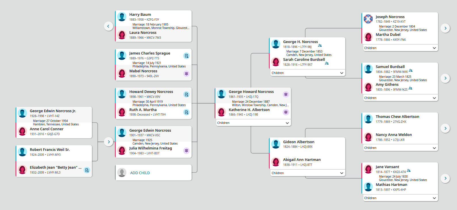457x210 pixels.
Task: Open record hint for James Charles Sprague
Action: pyautogui.click(x=186, y=56)
